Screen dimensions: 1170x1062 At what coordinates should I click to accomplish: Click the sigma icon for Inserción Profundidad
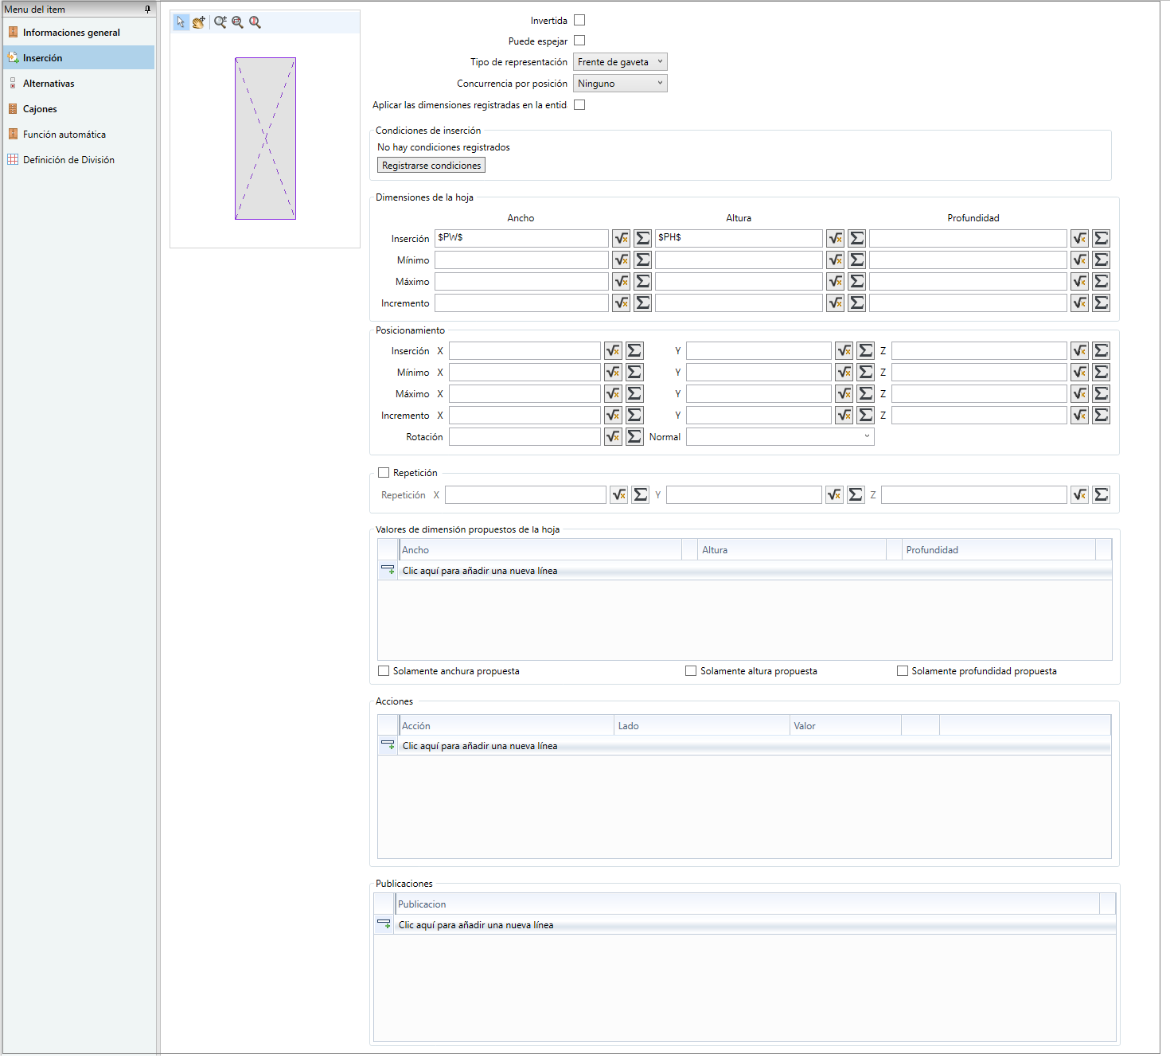click(x=1101, y=238)
